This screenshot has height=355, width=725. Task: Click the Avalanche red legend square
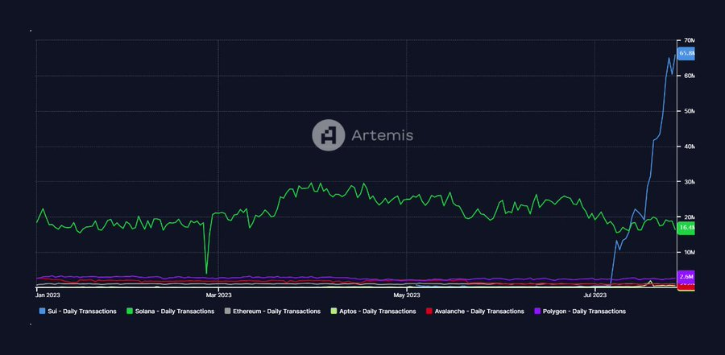coord(429,311)
